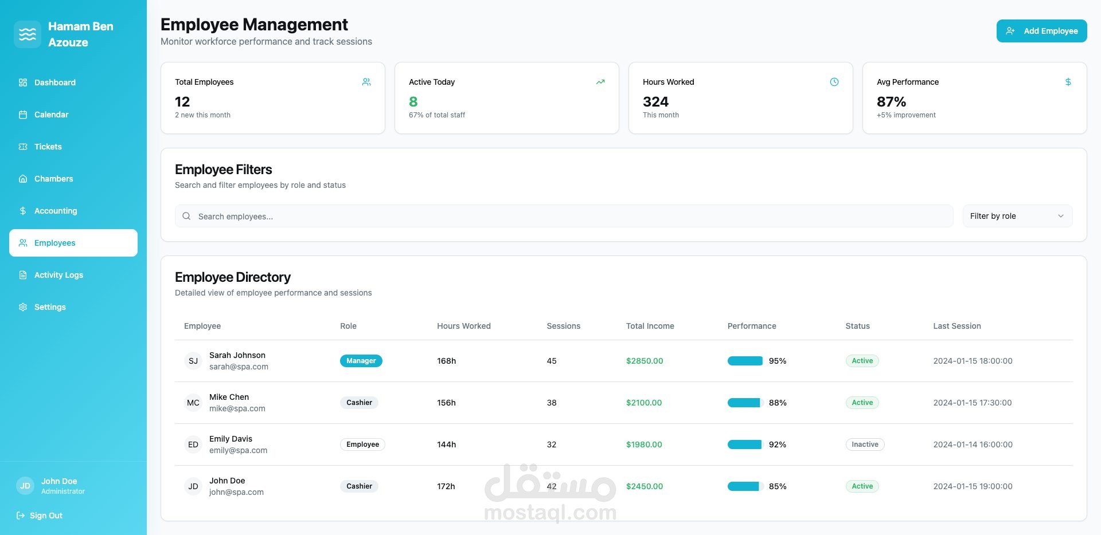Click the Calendar icon in sidebar
The height and width of the screenshot is (535, 1101).
click(x=23, y=115)
